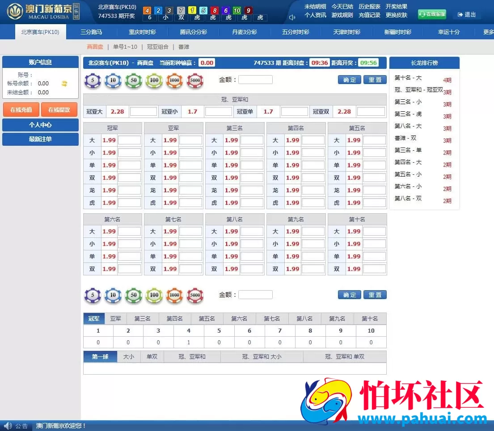The image size is (494, 431).
Task: Click the 金额 amount input field
Action: (x=255, y=79)
